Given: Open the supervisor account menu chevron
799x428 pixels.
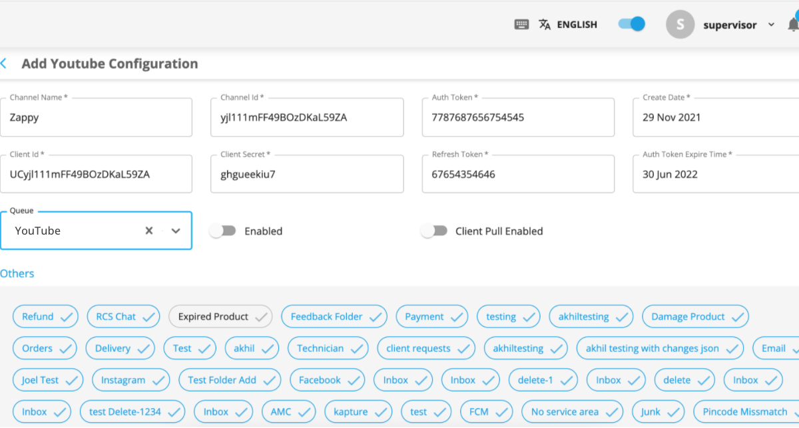Looking at the screenshot, I should pyautogui.click(x=771, y=25).
